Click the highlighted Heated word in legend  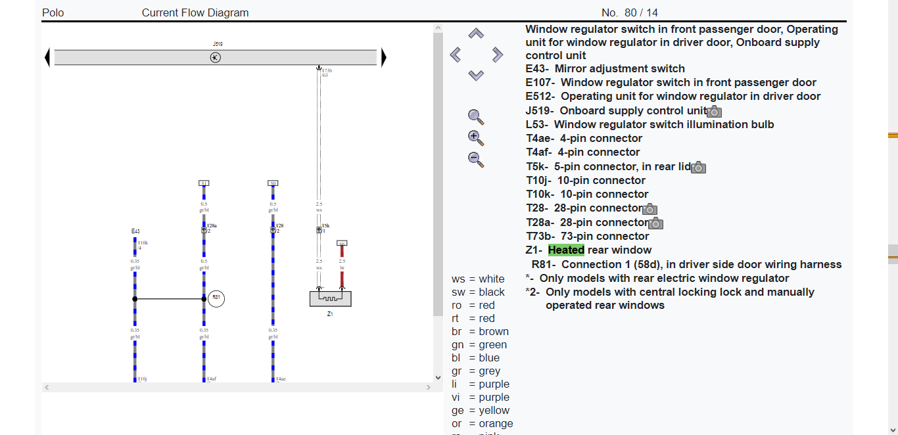pos(566,250)
